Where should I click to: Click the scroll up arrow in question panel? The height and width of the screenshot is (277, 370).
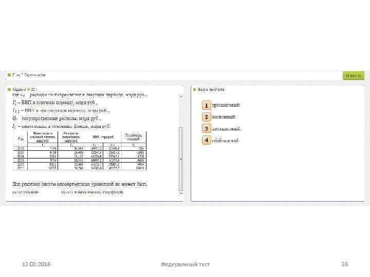(x=181, y=96)
